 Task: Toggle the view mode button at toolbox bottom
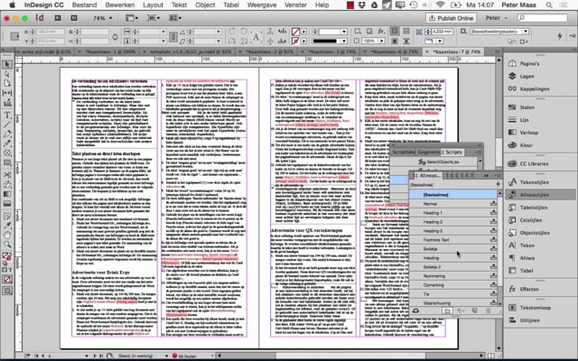tap(7, 291)
